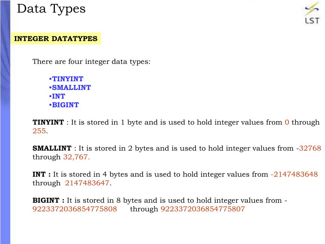This screenshot has width=325, height=244.
Task: Click the bold SMALLINT paragraph label
Action: [52, 148]
